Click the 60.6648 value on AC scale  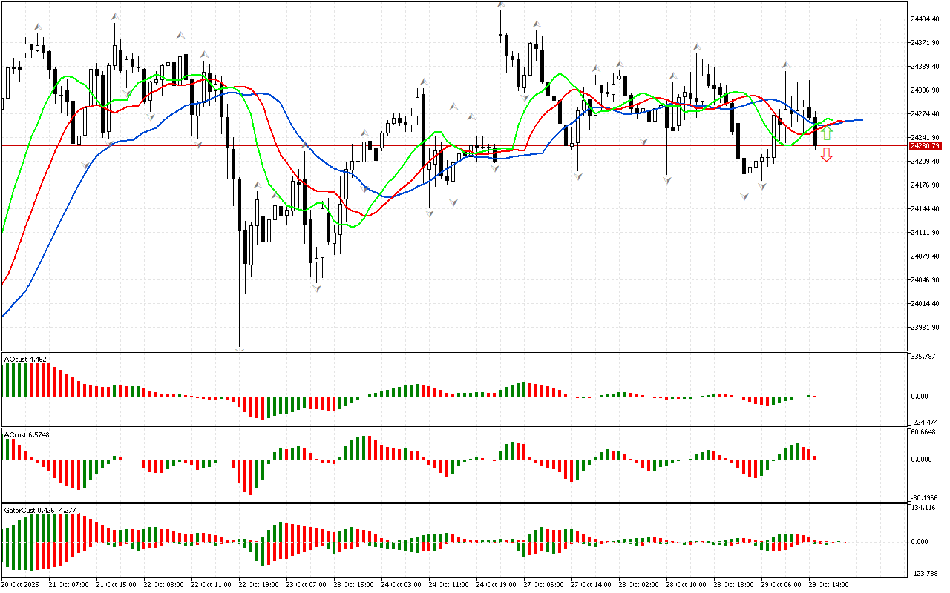point(923,431)
